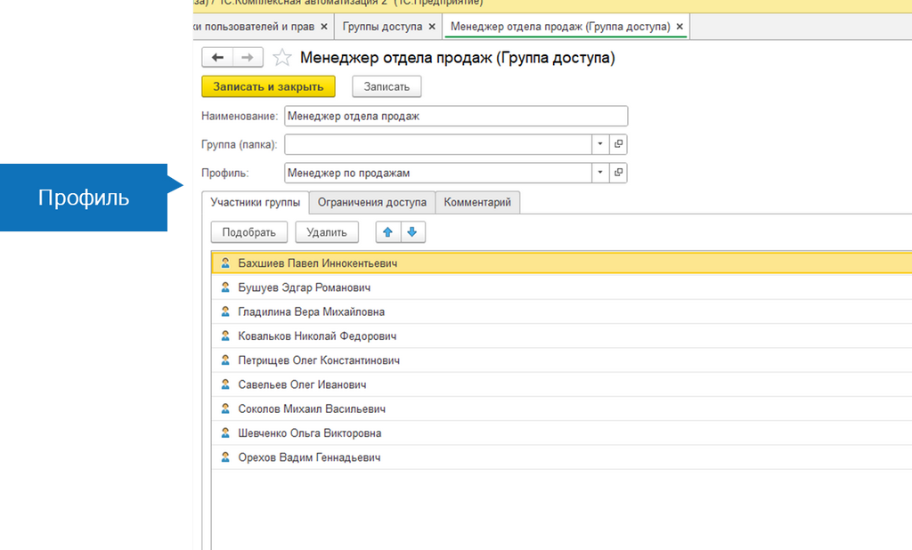Screen dimensions: 912x550
Task: Click the Записать и закрыть button
Action: [268, 86]
